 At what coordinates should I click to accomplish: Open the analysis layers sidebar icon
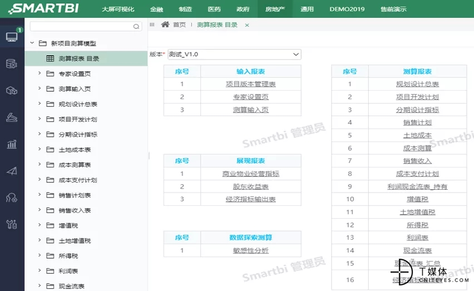pyautogui.click(x=12, y=117)
